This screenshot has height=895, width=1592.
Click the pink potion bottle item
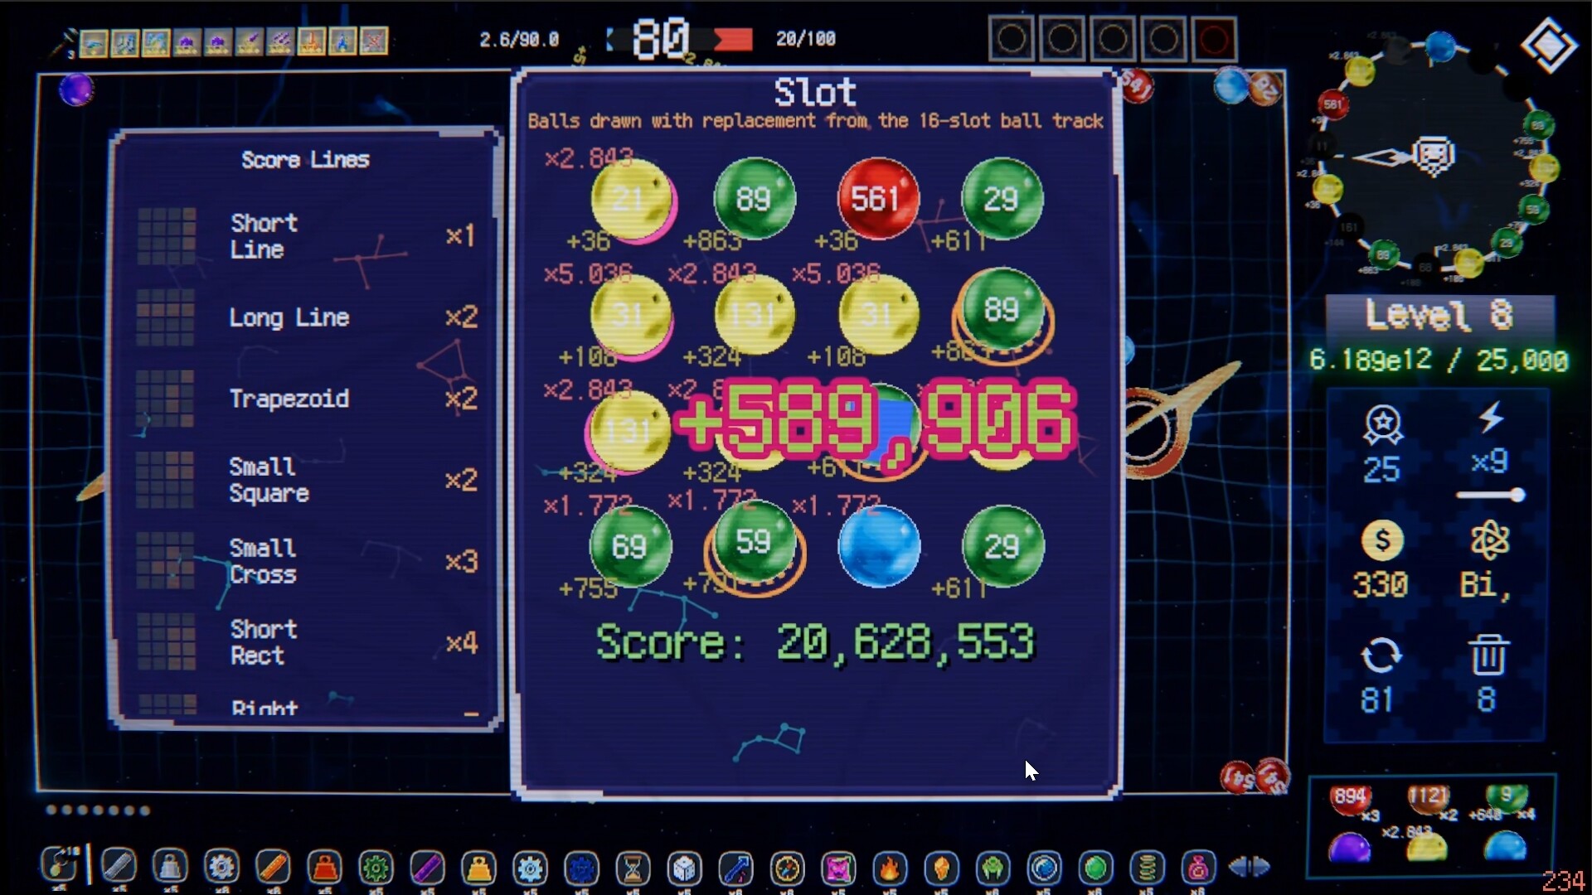click(1198, 868)
